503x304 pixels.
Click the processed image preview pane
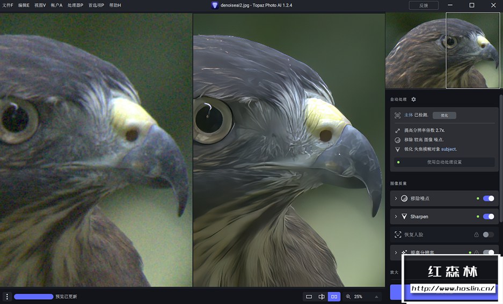point(289,150)
